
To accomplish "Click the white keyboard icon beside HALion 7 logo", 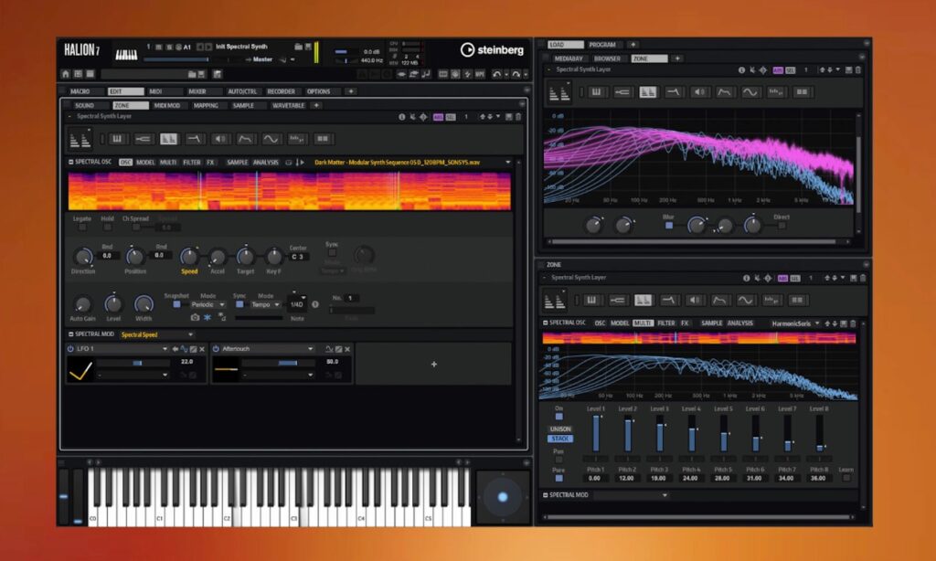I will [x=126, y=55].
